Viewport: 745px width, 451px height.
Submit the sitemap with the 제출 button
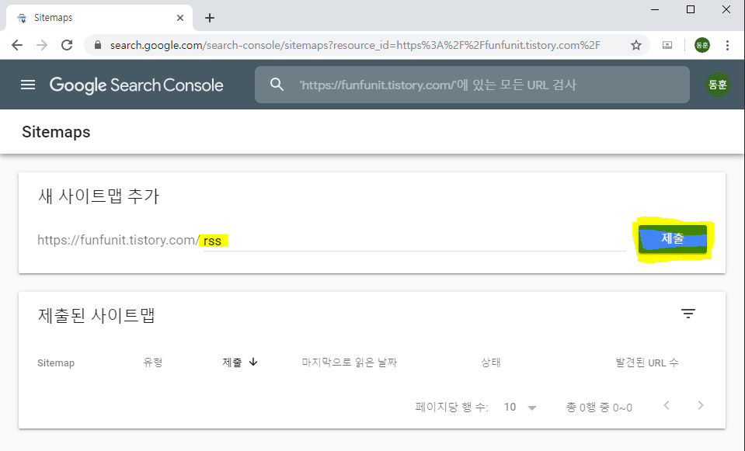tap(672, 238)
